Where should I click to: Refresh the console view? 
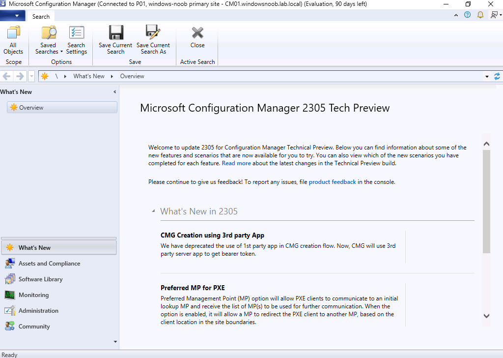(x=497, y=76)
